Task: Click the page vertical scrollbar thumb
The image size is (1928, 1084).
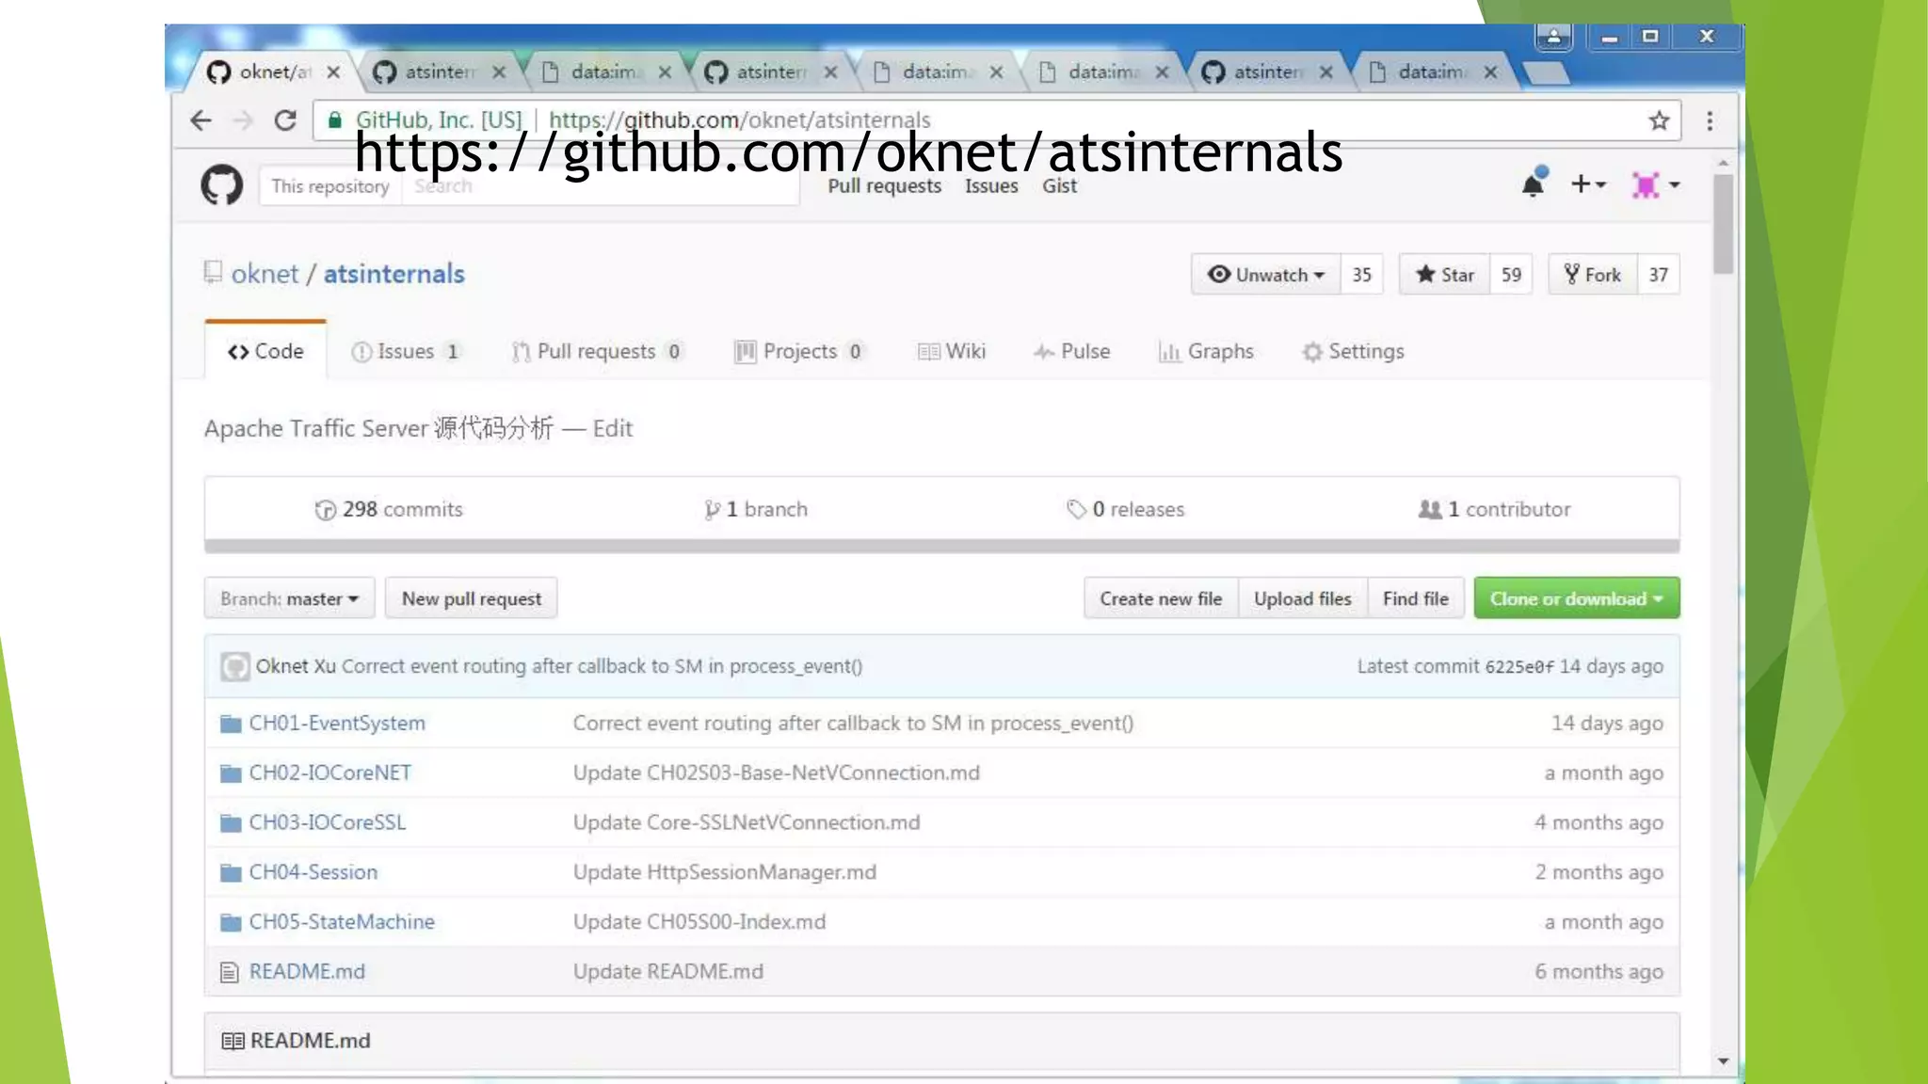Action: coord(1723,224)
